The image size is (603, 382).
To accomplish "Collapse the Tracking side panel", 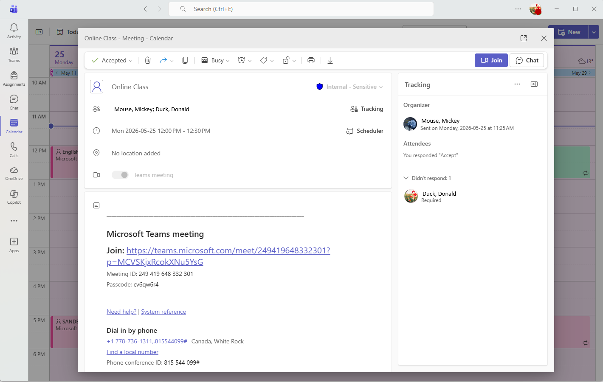I will (x=534, y=84).
